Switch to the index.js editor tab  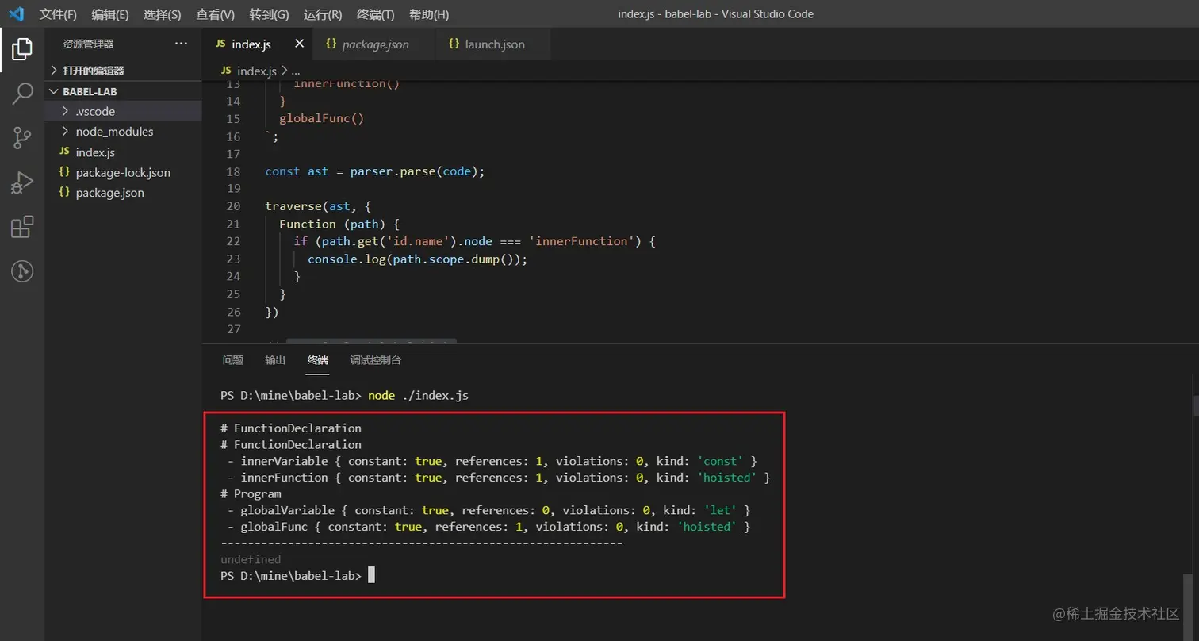pyautogui.click(x=258, y=44)
